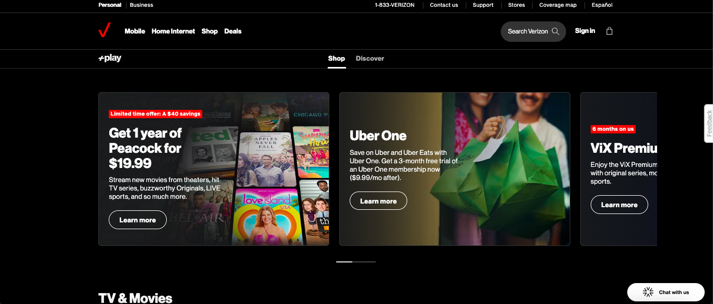This screenshot has width=713, height=304.
Task: Switch to the Business tab
Action: [x=142, y=5]
